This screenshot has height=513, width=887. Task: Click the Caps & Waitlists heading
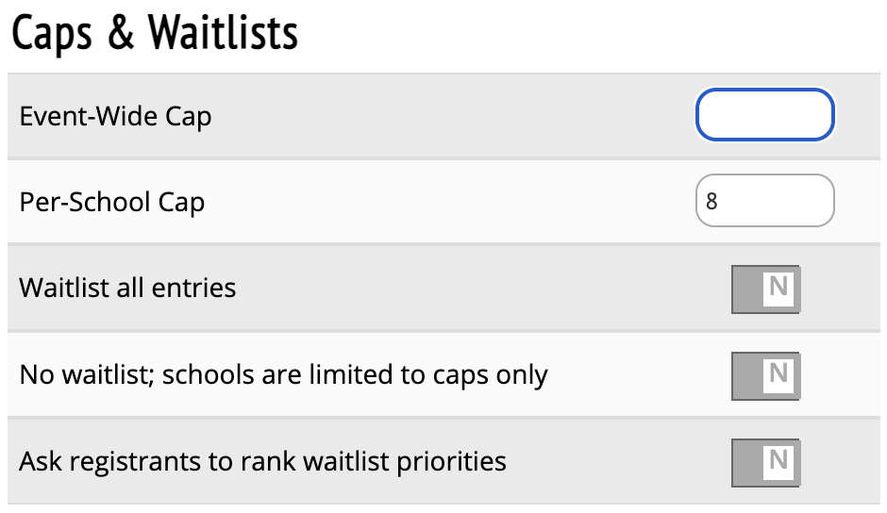[155, 33]
